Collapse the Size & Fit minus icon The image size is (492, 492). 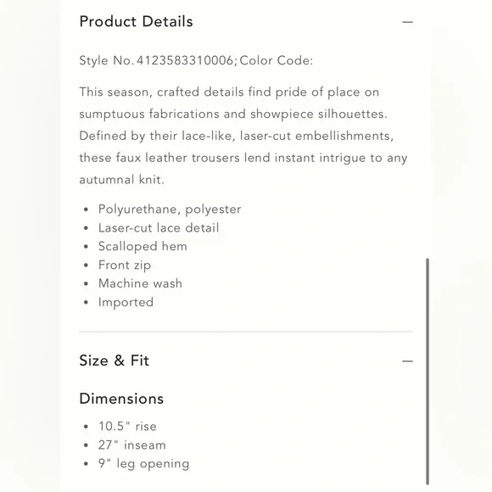click(407, 361)
